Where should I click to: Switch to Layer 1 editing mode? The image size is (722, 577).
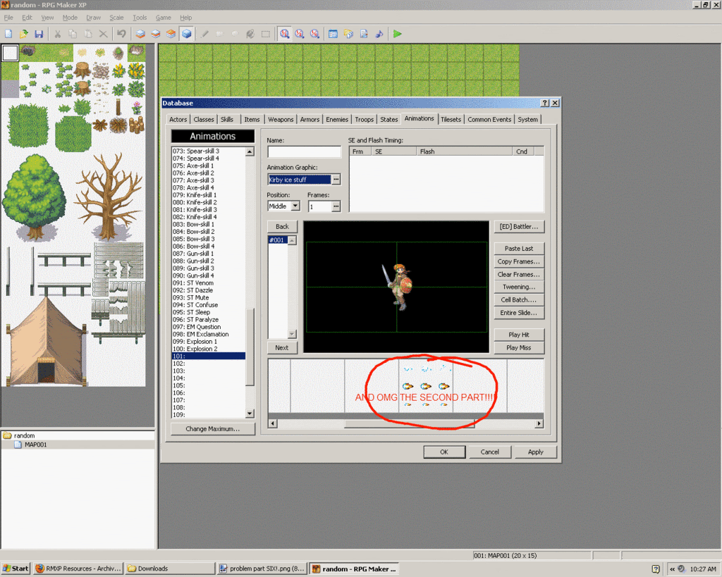click(x=140, y=34)
